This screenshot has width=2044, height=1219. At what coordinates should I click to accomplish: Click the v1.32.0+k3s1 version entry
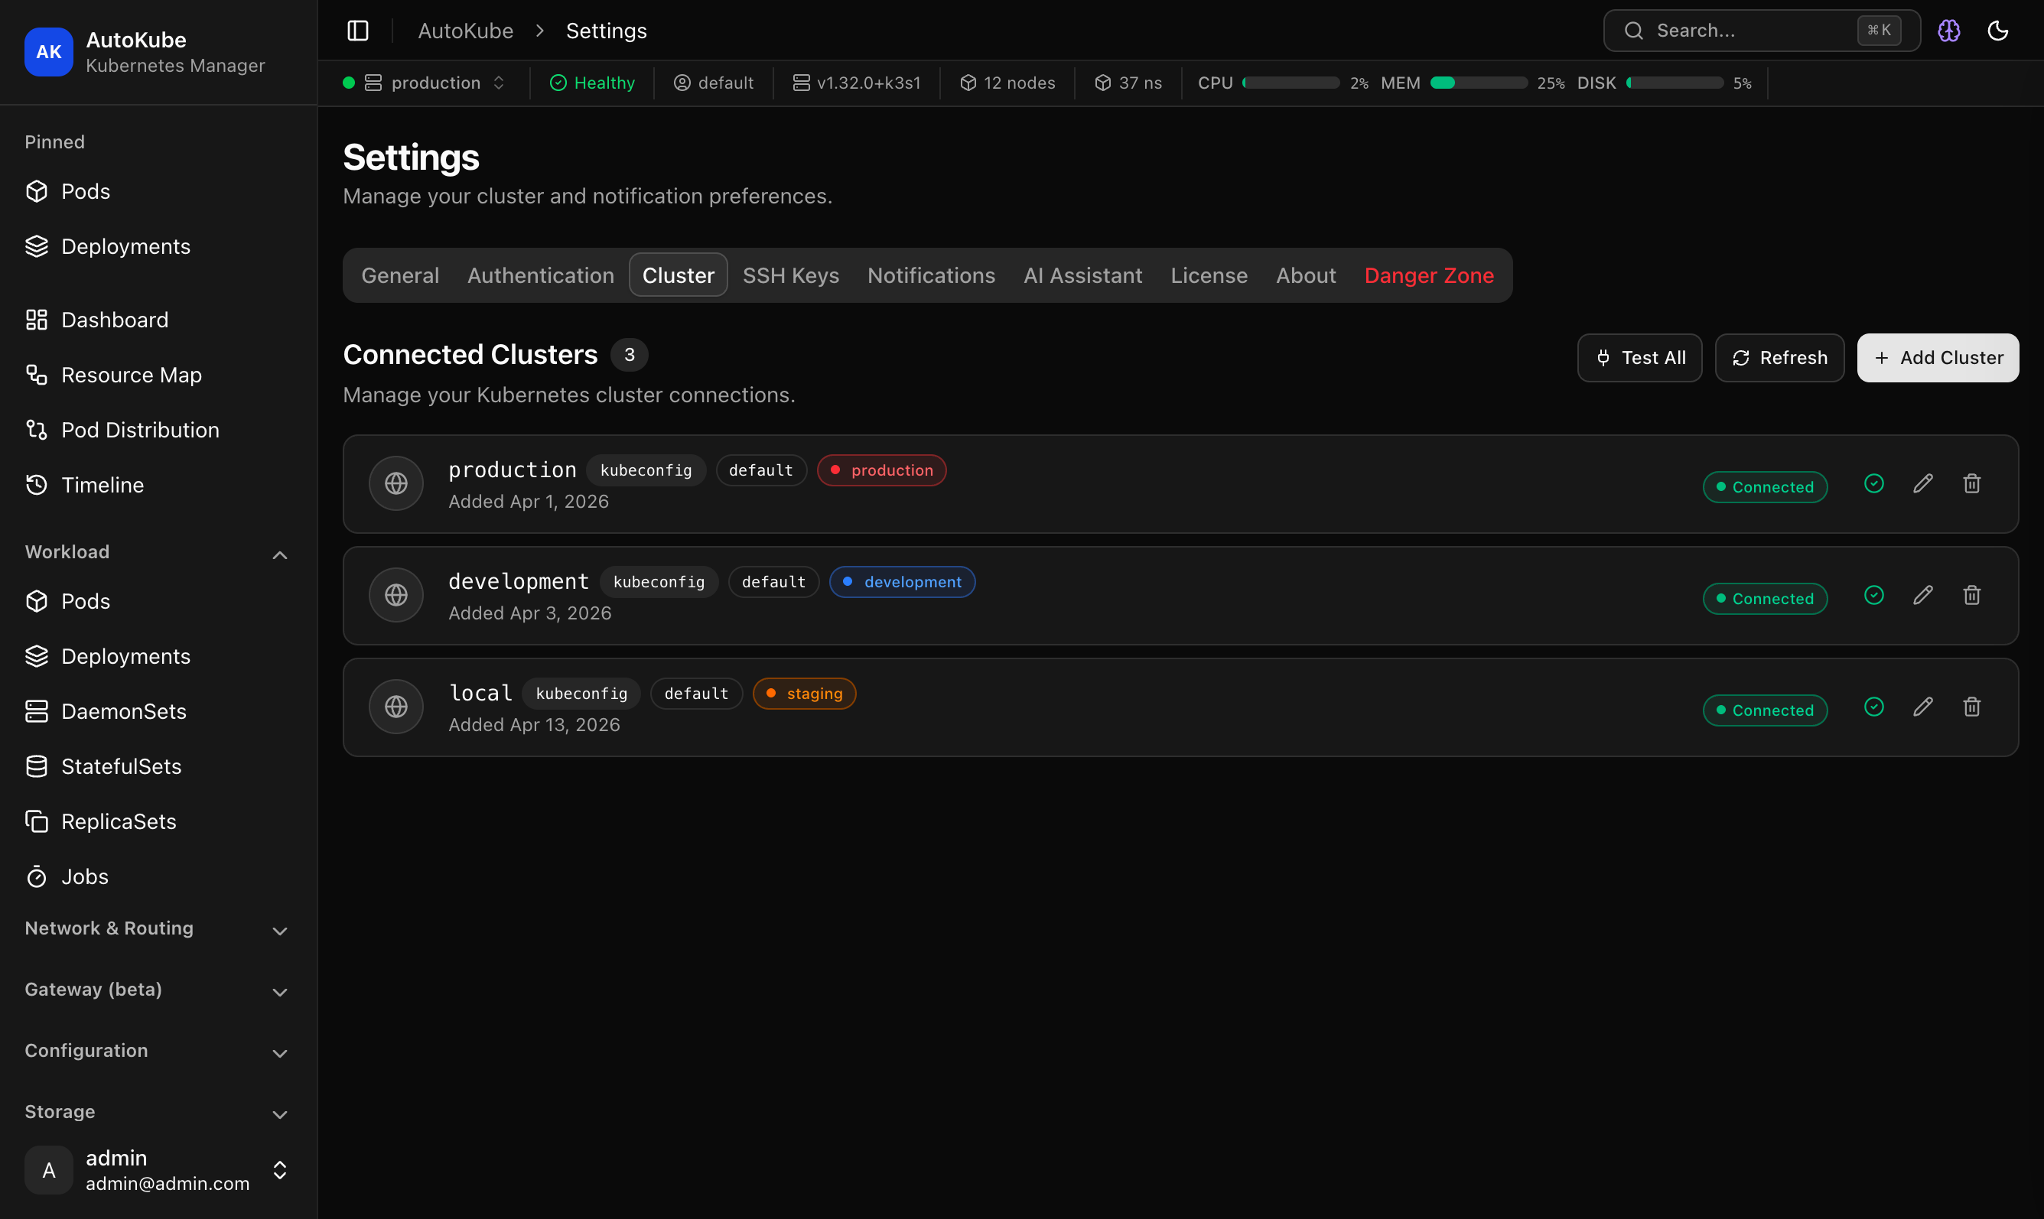856,83
